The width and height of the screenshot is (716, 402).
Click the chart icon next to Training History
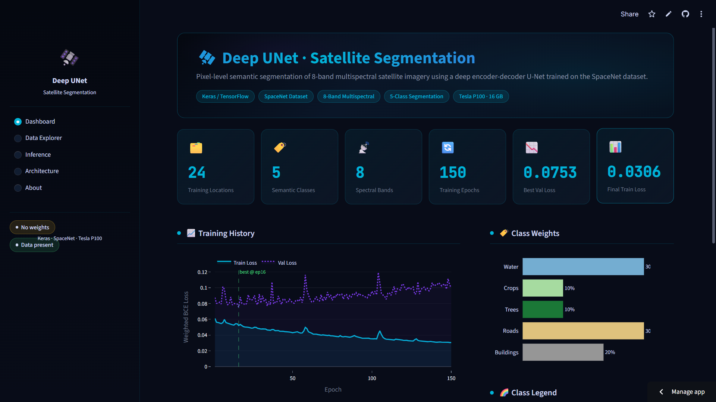tap(191, 233)
